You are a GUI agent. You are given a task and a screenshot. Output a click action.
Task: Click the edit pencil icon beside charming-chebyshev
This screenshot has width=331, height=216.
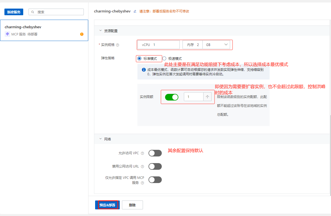point(135,11)
